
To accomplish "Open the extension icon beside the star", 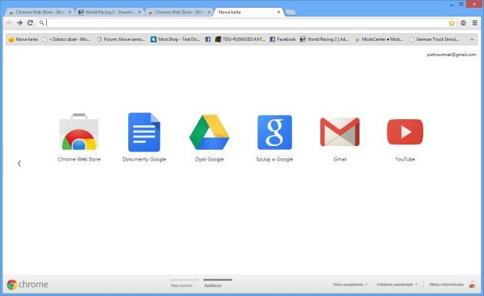I will tap(463, 23).
